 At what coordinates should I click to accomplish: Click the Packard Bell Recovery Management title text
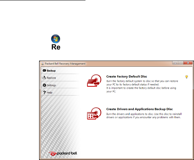[65, 64]
